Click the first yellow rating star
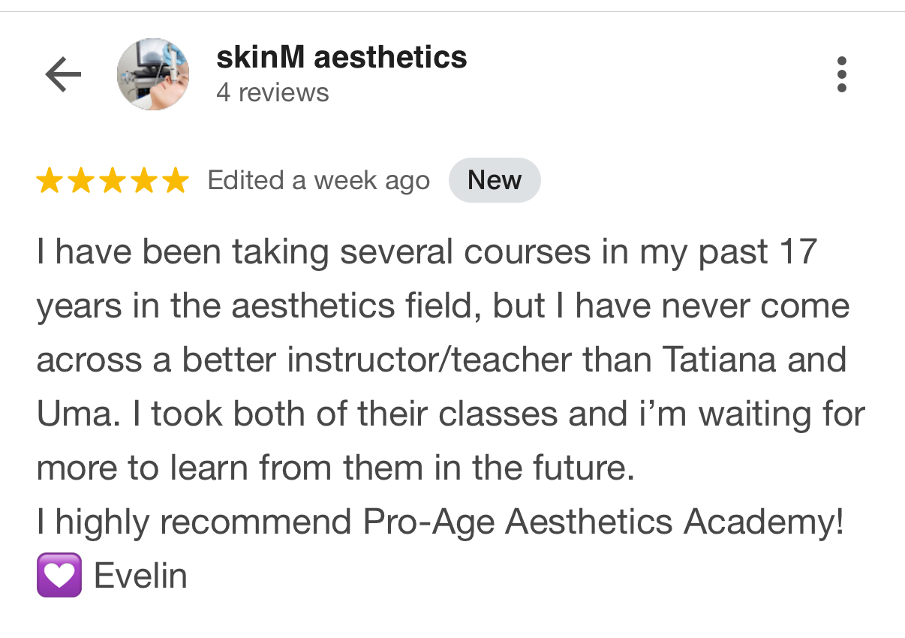 click(50, 181)
